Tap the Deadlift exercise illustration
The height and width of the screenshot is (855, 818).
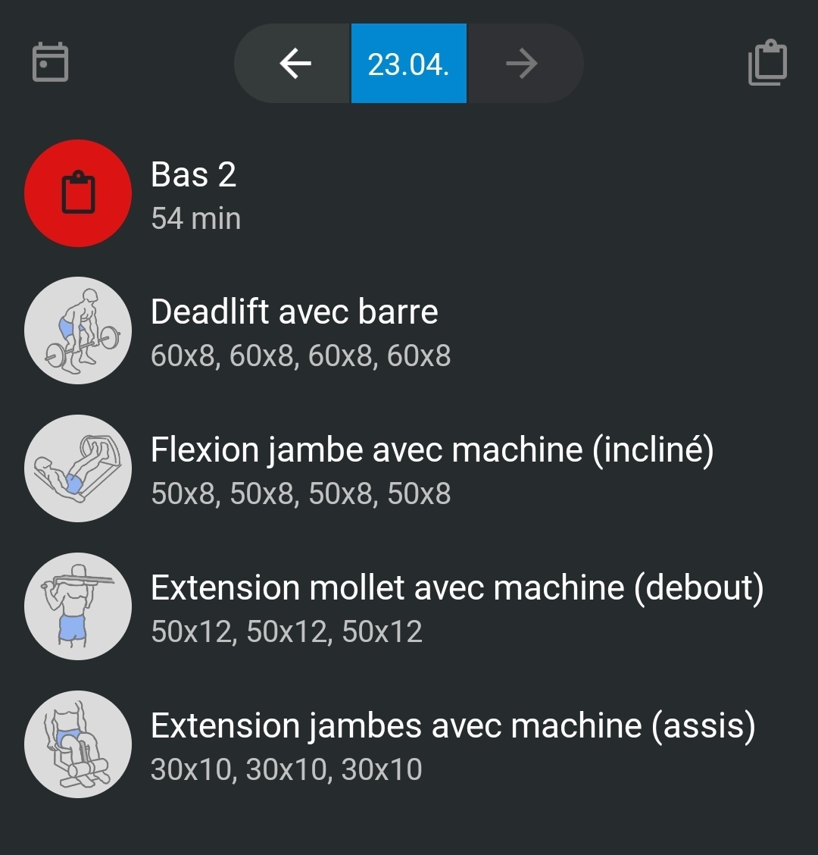pos(78,330)
